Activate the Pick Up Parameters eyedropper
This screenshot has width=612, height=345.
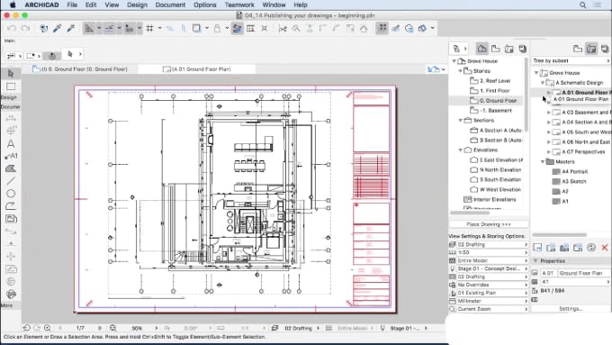click(x=58, y=28)
